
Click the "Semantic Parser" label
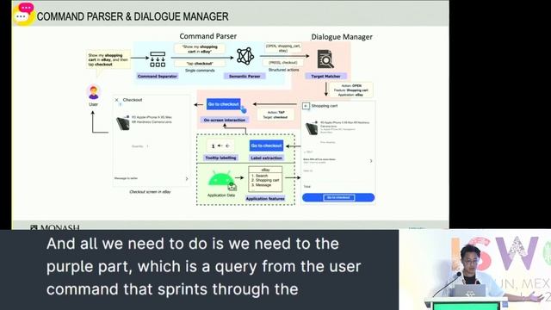click(x=245, y=77)
